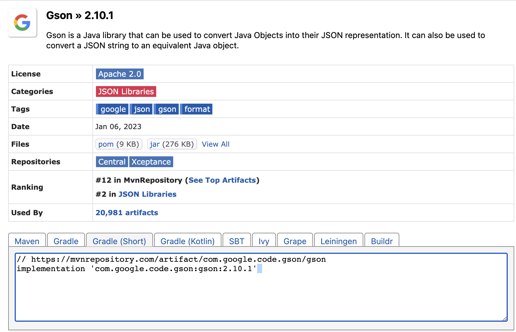Click inside the dependency snippet text area
This screenshot has width=516, height=332.
click(261, 287)
